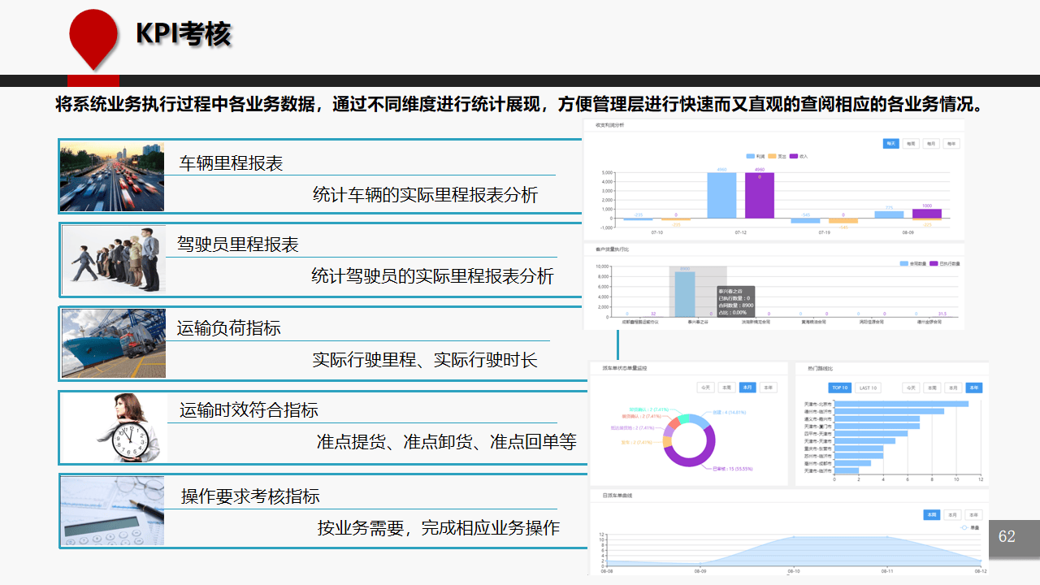Toggle the 支出 legend swatch
Viewport: 1040px width, 585px height.
pos(773,156)
